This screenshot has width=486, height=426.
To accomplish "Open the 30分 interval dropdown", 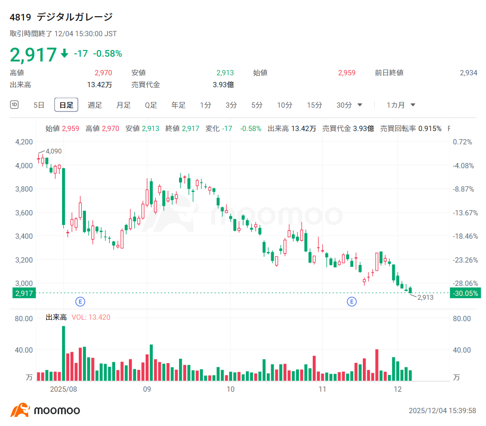I will click(345, 105).
